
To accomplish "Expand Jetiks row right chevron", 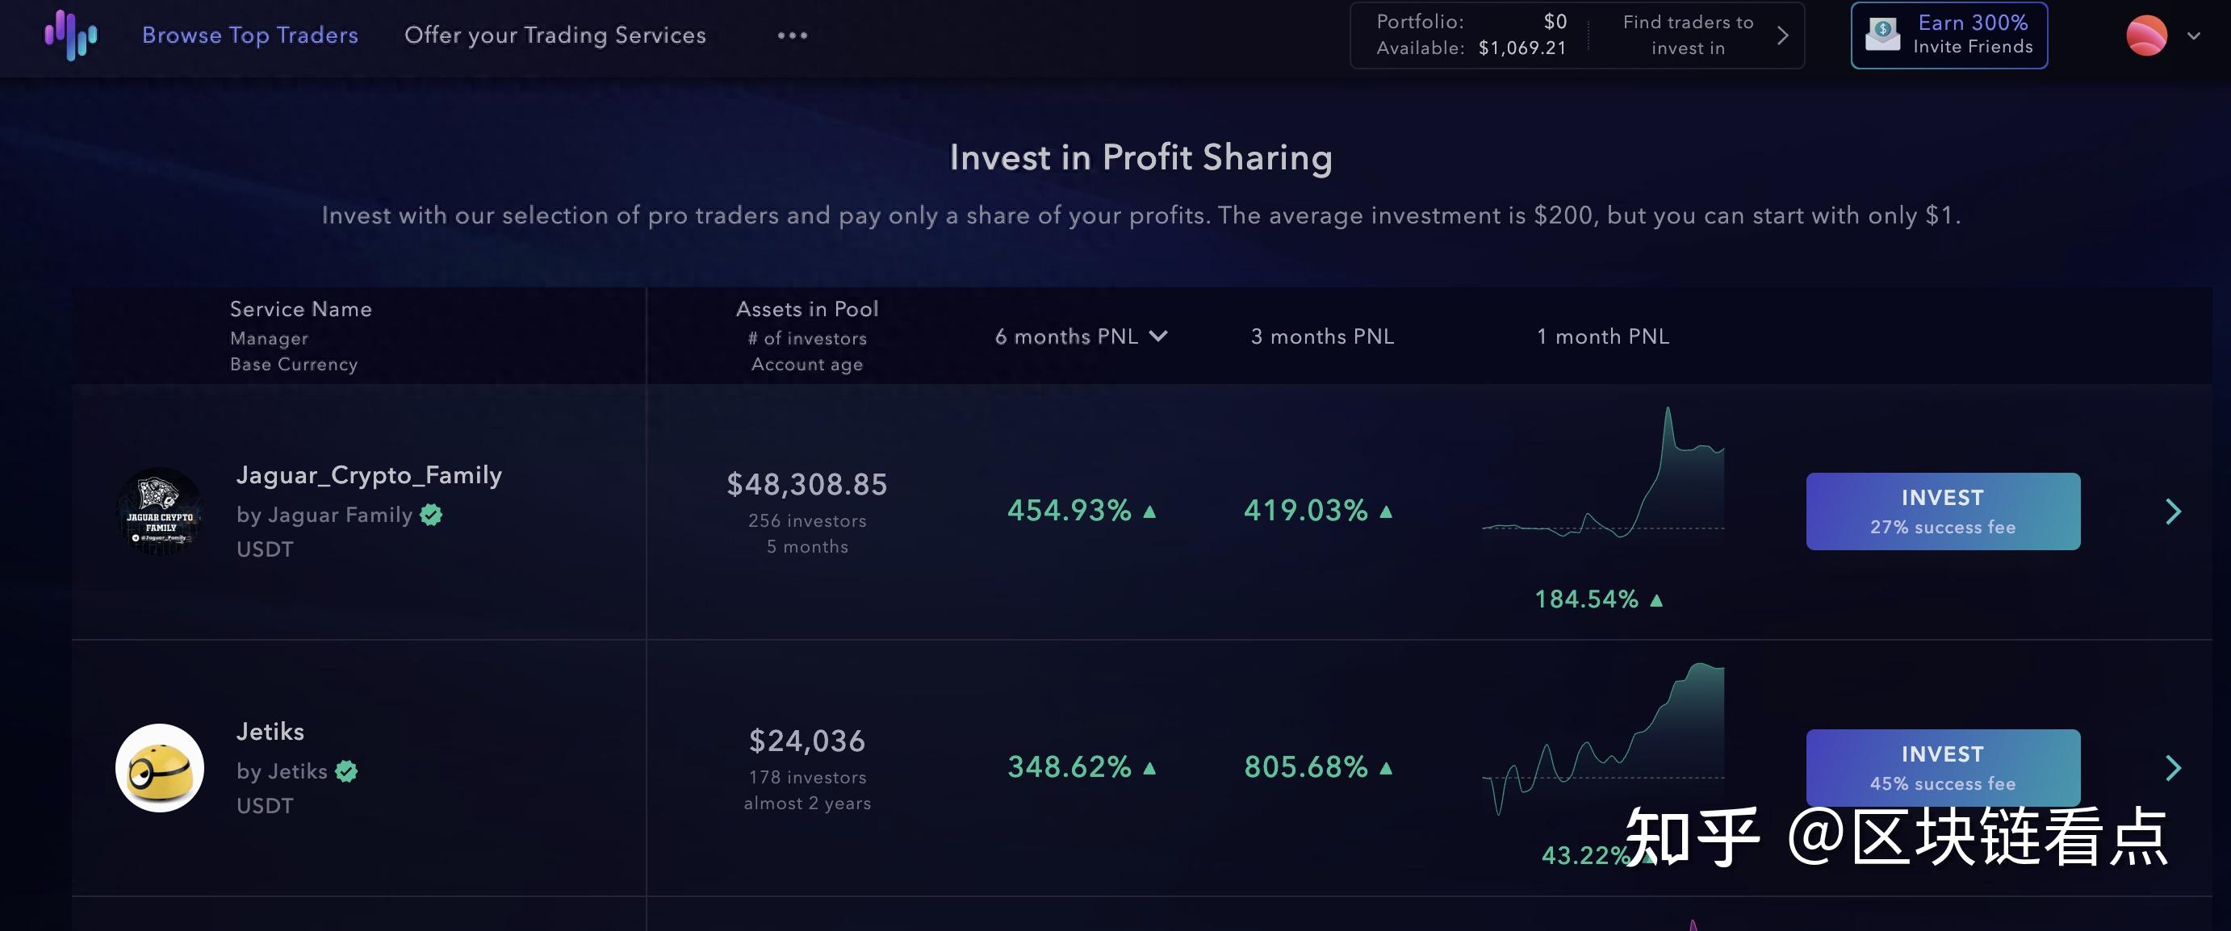I will click(2172, 767).
